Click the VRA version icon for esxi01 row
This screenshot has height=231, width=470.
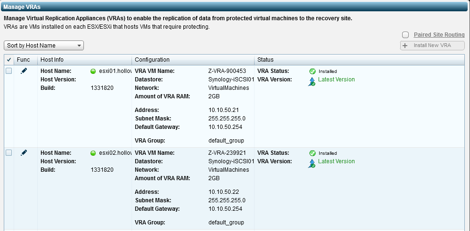pyautogui.click(x=312, y=81)
